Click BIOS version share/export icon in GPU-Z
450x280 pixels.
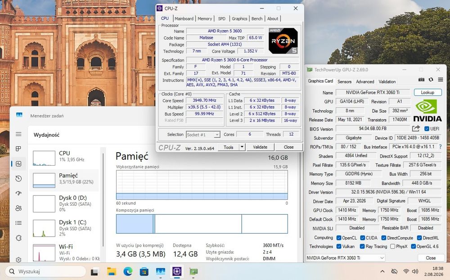pos(416,128)
